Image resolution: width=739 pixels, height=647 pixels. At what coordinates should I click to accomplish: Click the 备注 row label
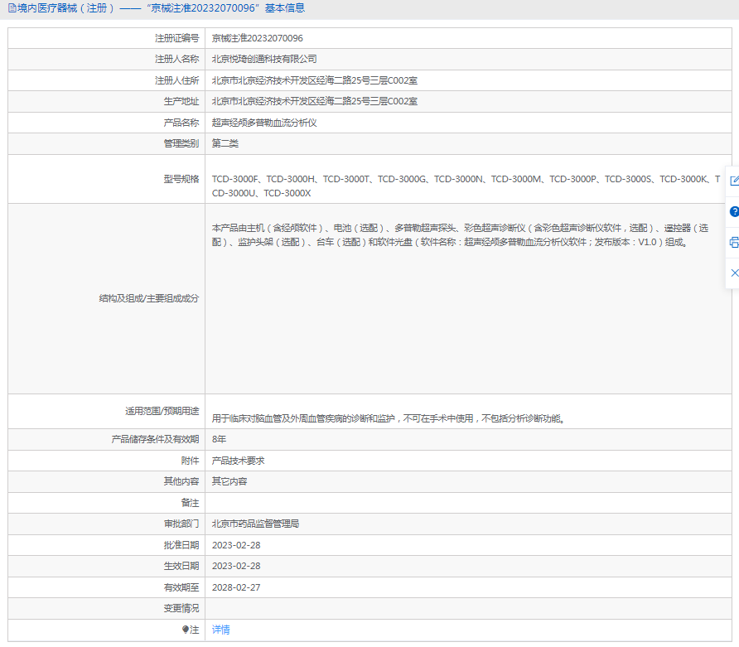(190, 503)
